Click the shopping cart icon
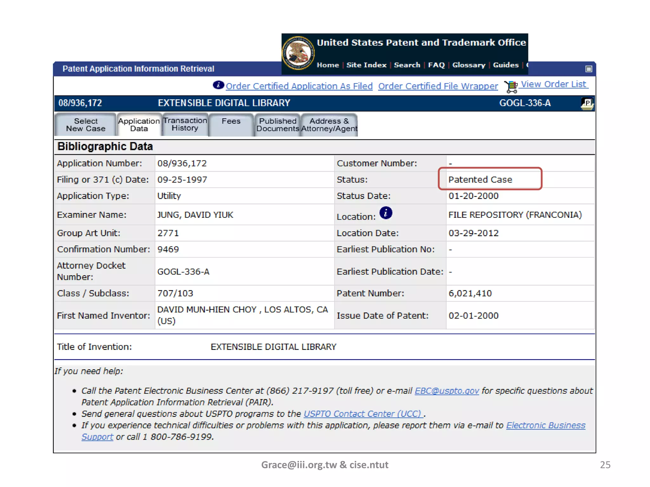Viewport: 650px width, 487px height. coord(511,87)
